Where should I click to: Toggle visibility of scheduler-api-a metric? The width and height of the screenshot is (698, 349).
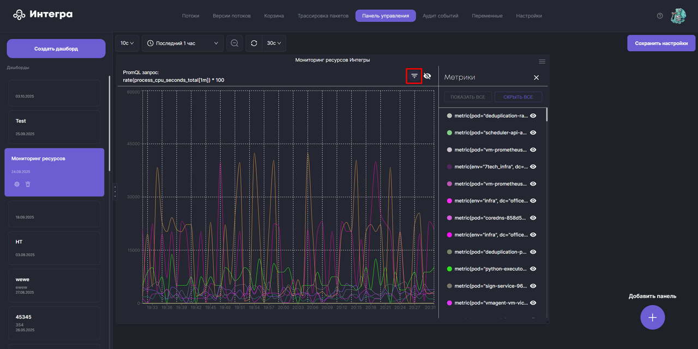pyautogui.click(x=533, y=132)
